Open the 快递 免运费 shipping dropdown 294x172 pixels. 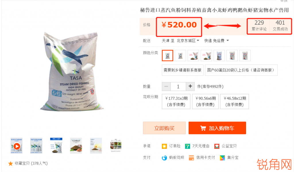[x=216, y=40]
